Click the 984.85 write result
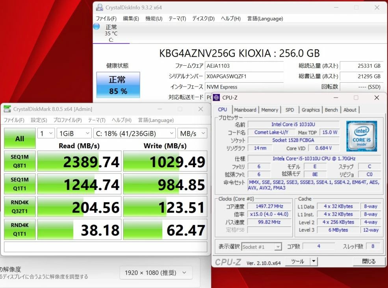 [165, 184]
